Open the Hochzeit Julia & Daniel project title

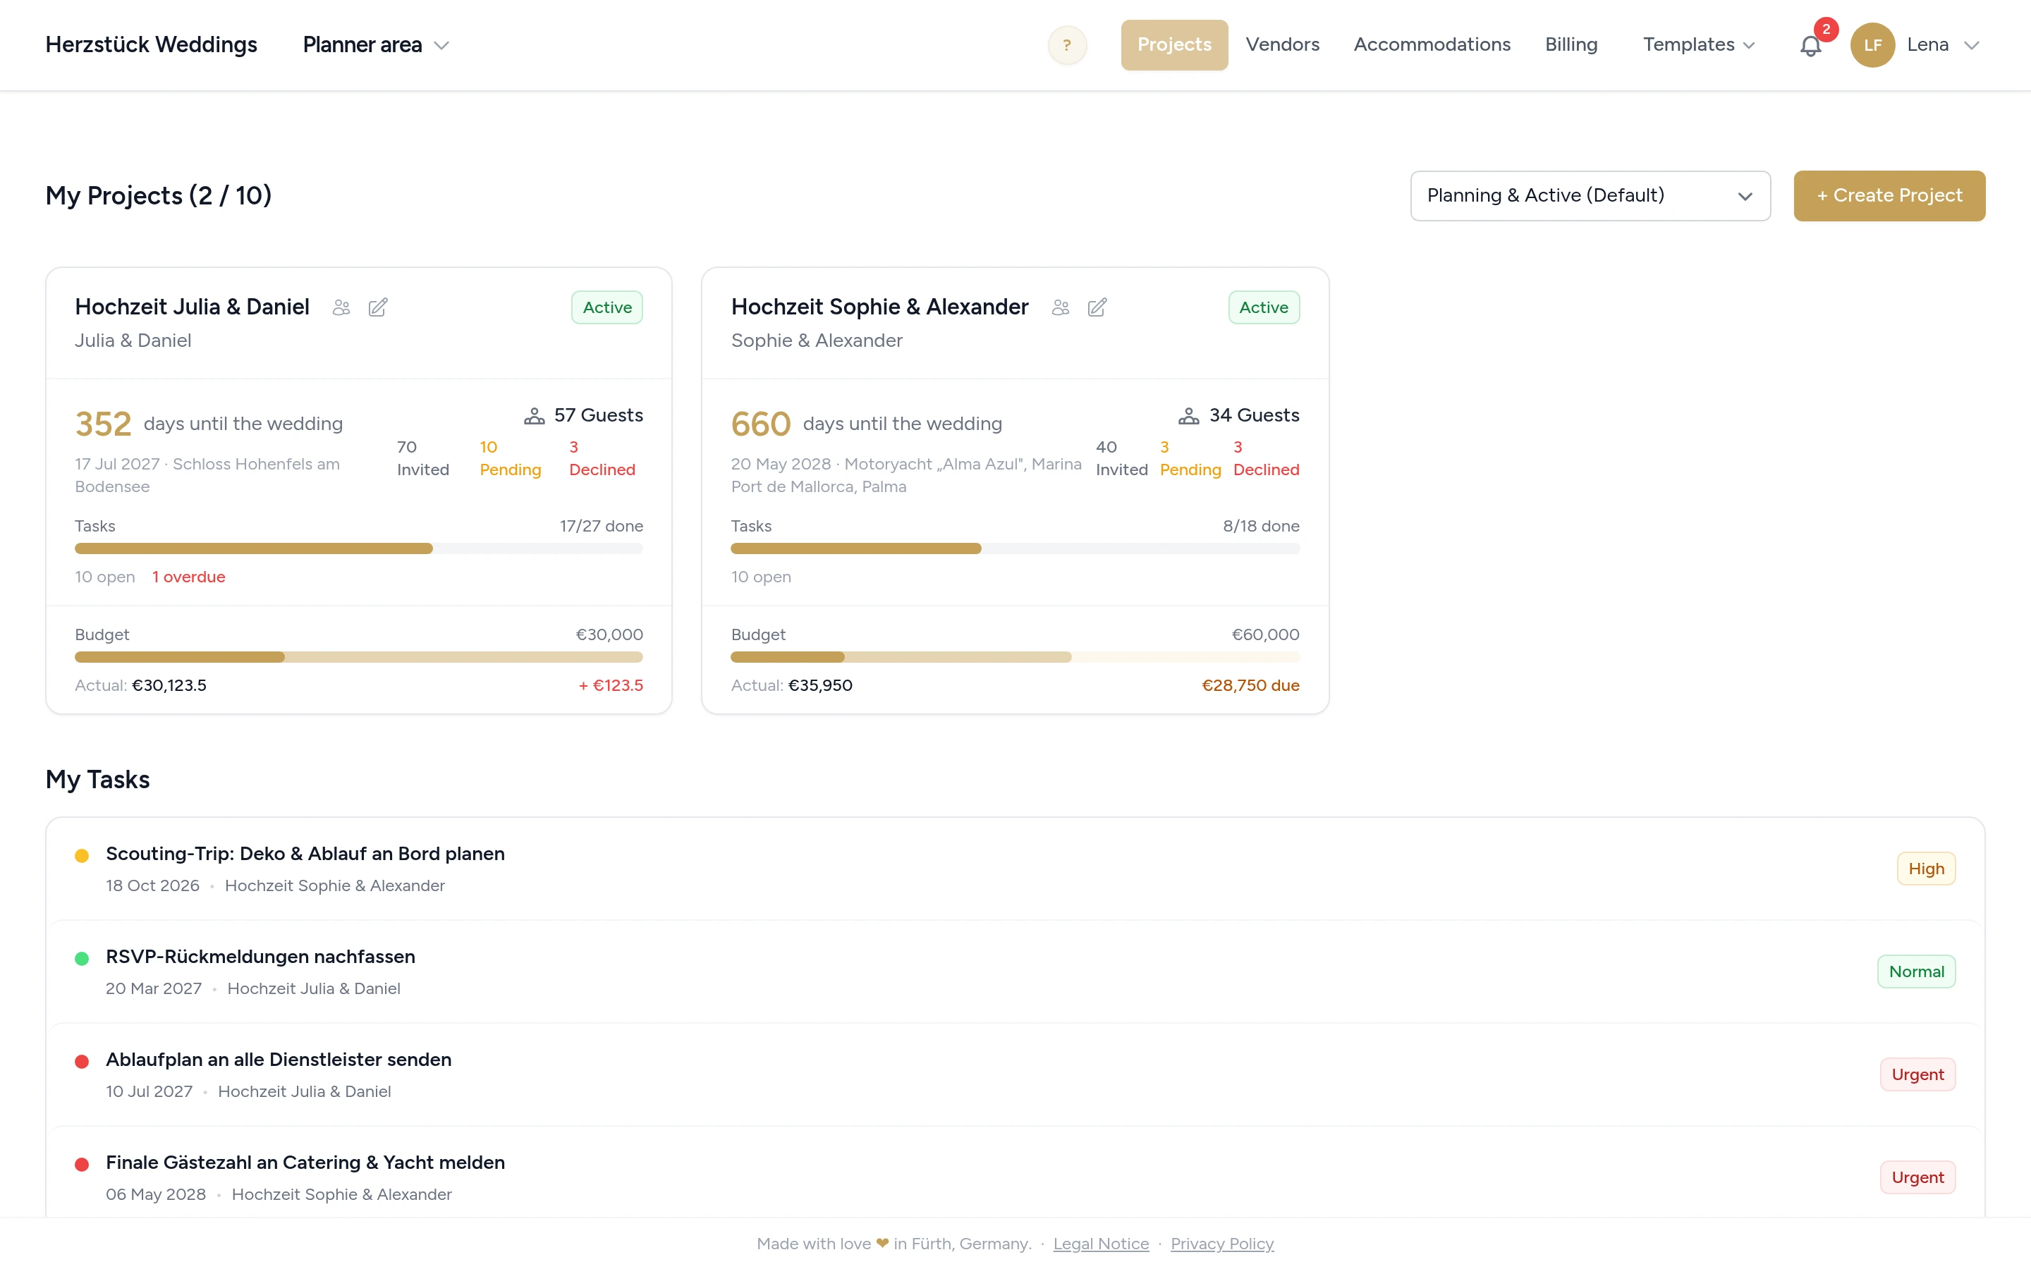pos(193,307)
